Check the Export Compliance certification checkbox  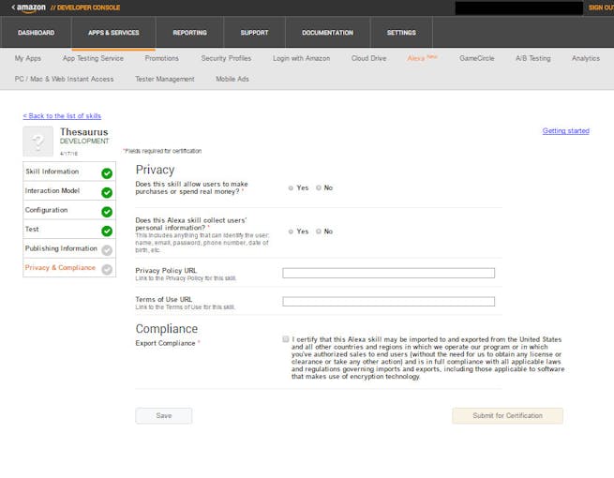pos(286,339)
